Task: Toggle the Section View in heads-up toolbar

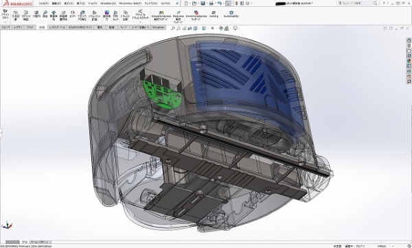Action: pos(190,28)
